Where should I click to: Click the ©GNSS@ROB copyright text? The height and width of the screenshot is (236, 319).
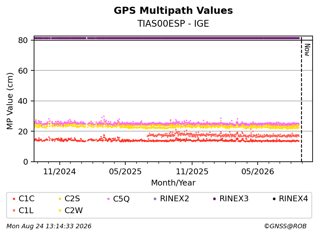285,226
